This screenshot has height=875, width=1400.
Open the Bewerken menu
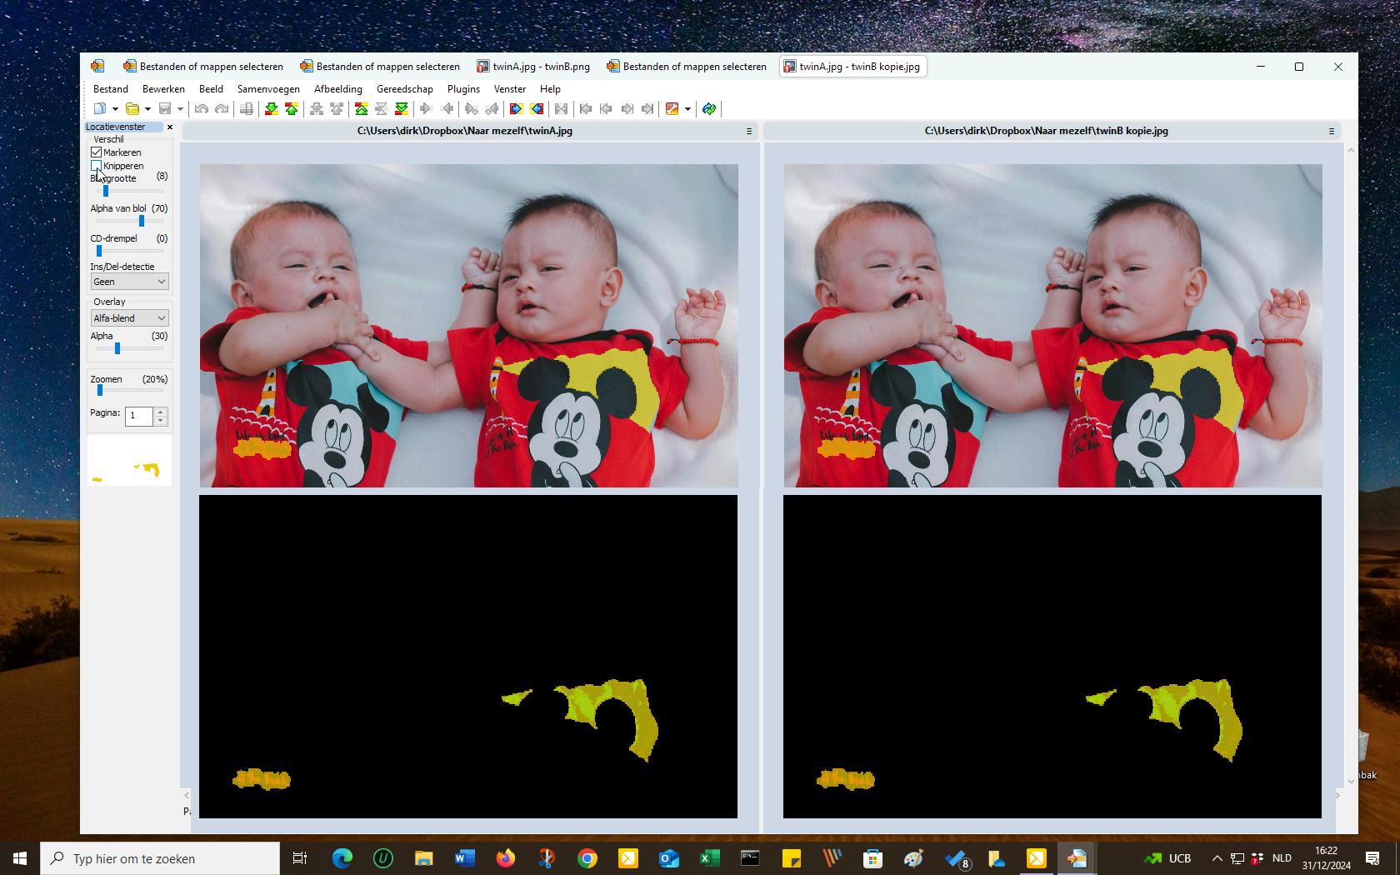click(163, 89)
